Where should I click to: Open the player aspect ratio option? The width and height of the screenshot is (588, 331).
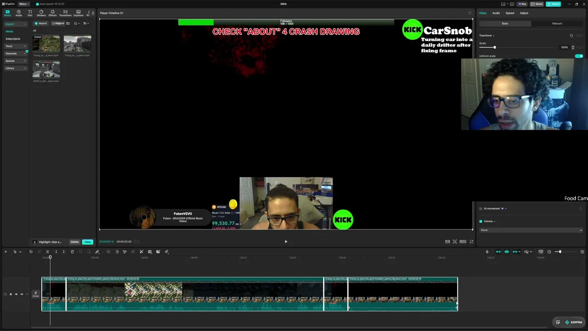tap(463, 241)
